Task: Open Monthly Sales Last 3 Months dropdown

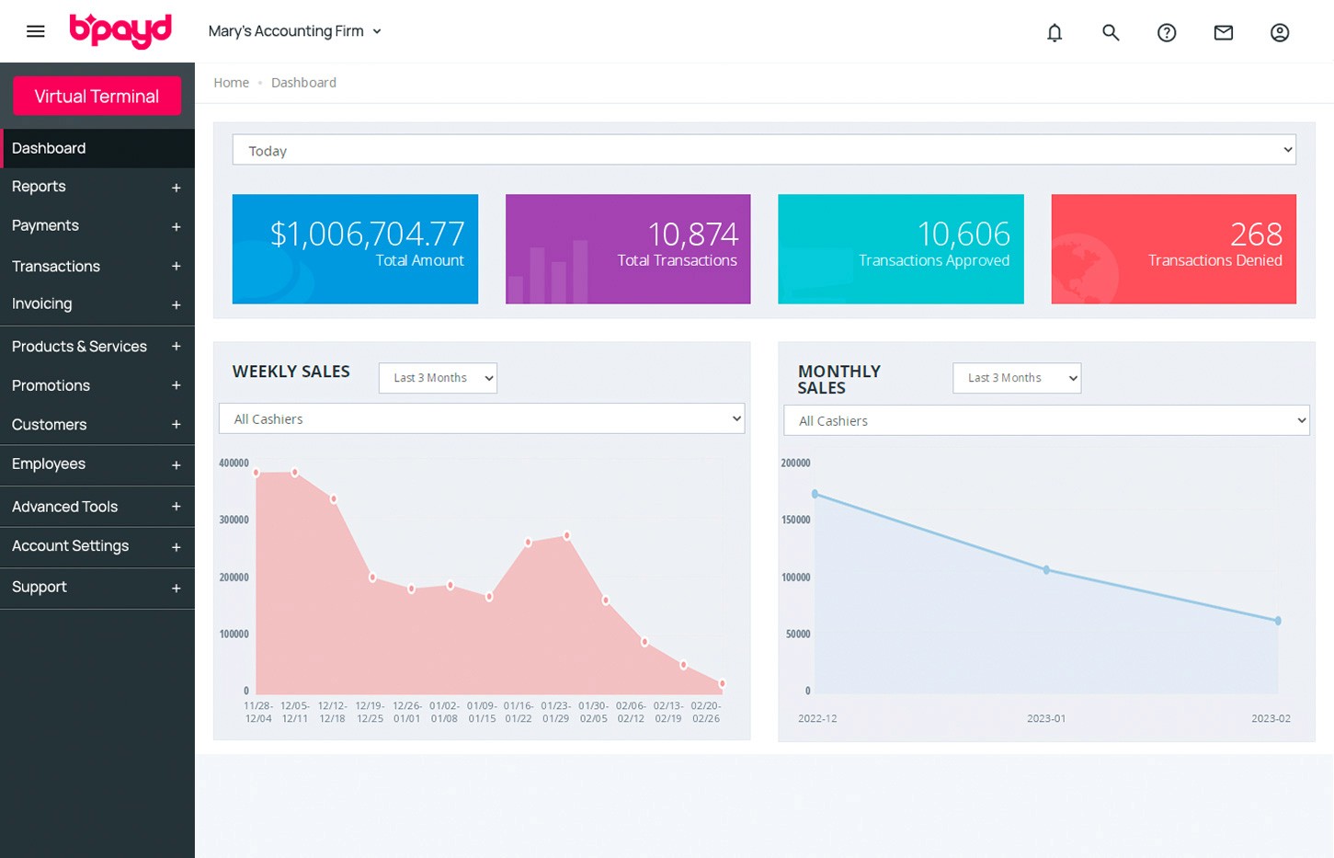Action: coord(1017,378)
